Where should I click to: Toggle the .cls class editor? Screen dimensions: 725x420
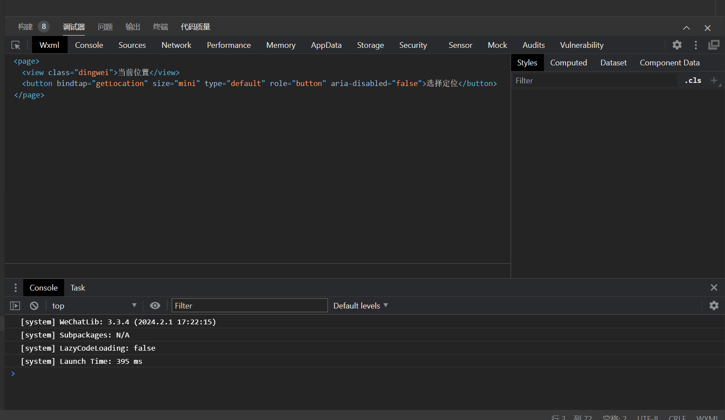(x=693, y=80)
